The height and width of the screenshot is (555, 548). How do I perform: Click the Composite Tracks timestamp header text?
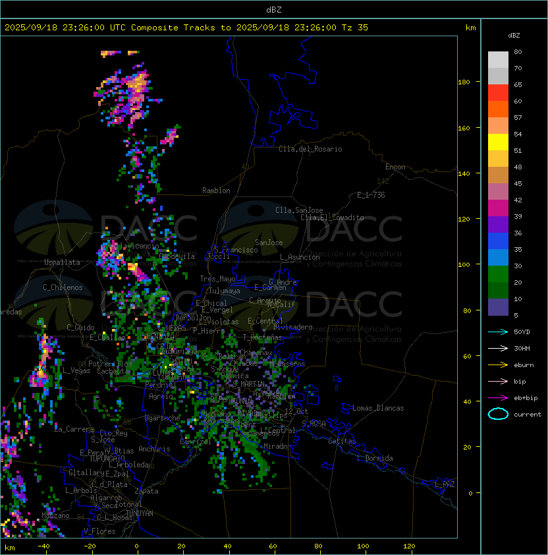coord(186,28)
